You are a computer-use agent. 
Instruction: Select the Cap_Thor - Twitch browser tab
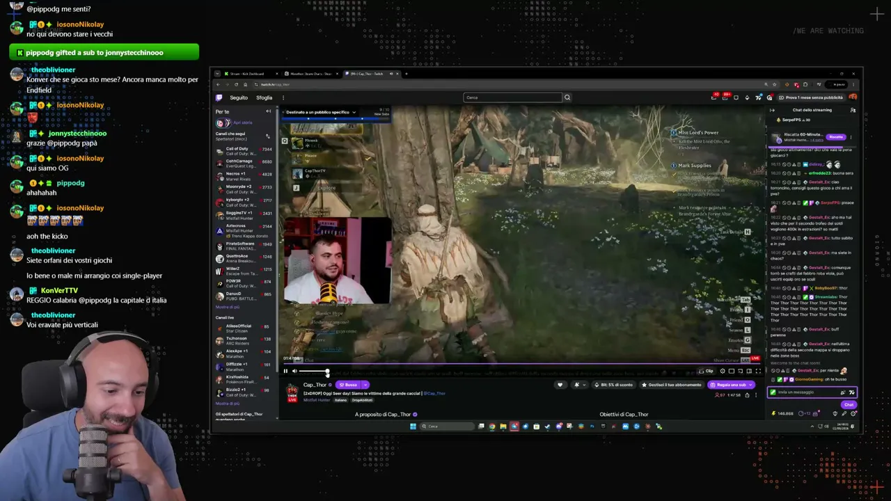[372, 74]
